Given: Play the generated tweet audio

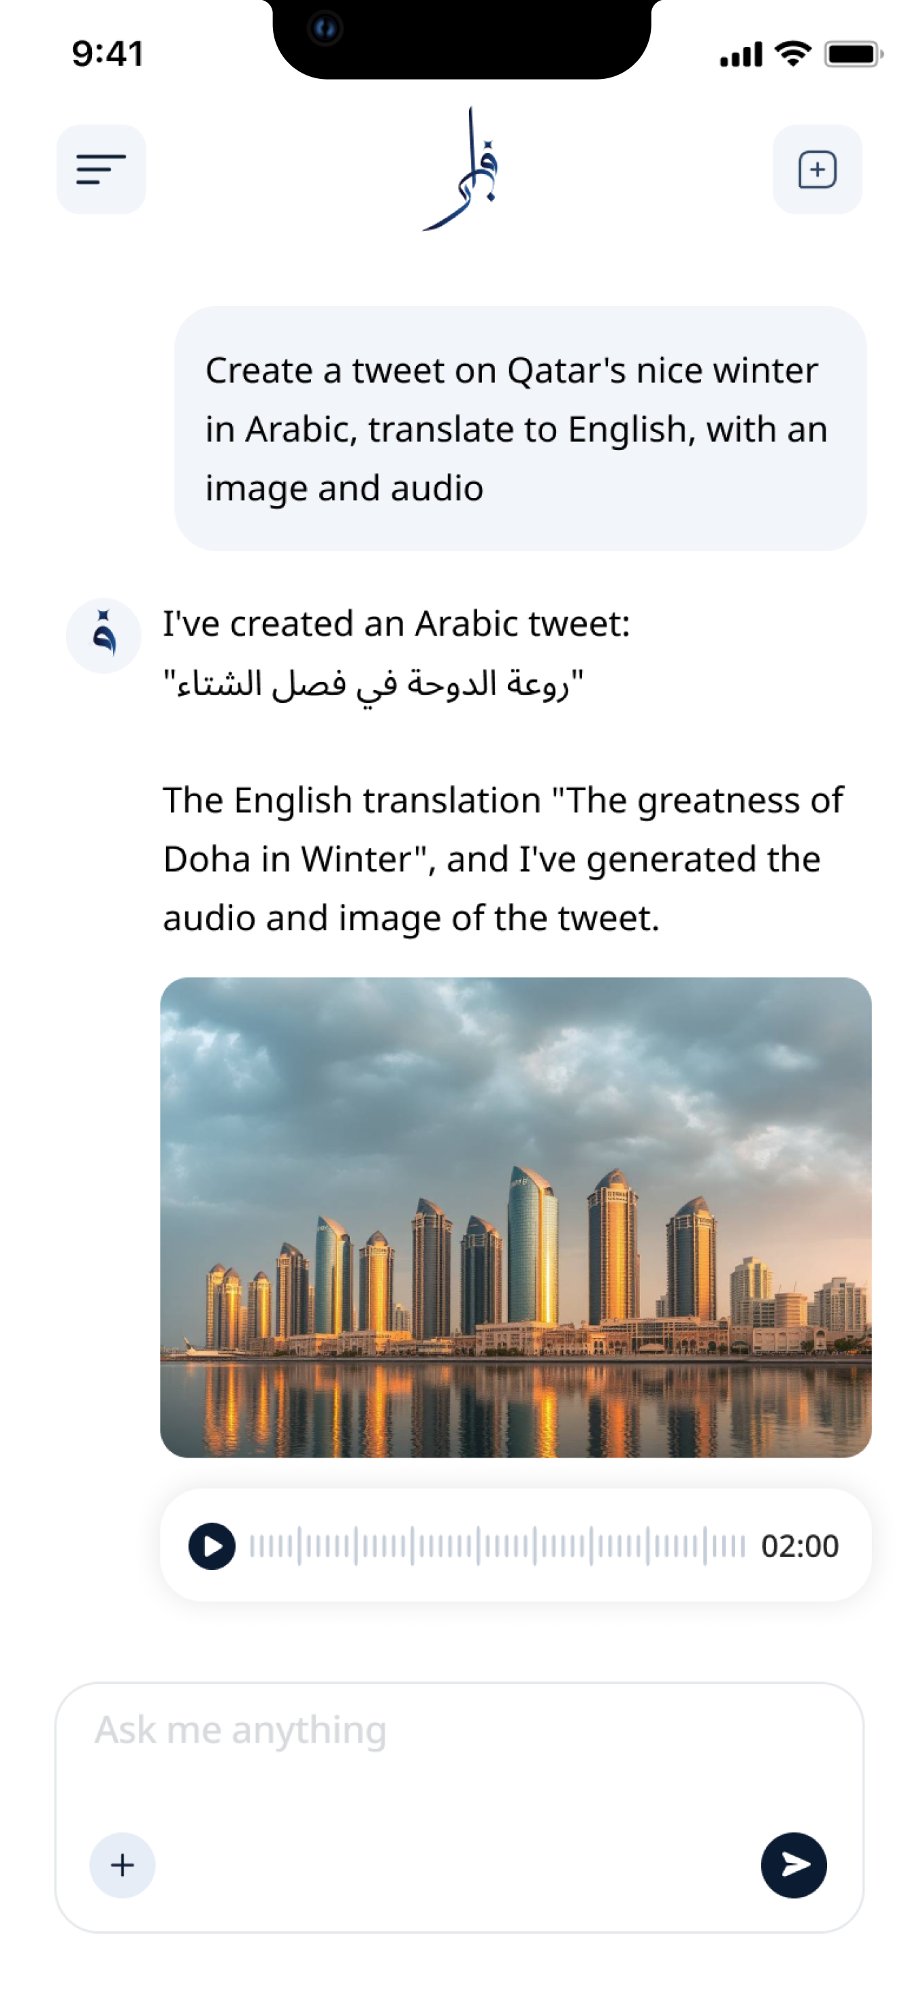Looking at the screenshot, I should point(212,1546).
